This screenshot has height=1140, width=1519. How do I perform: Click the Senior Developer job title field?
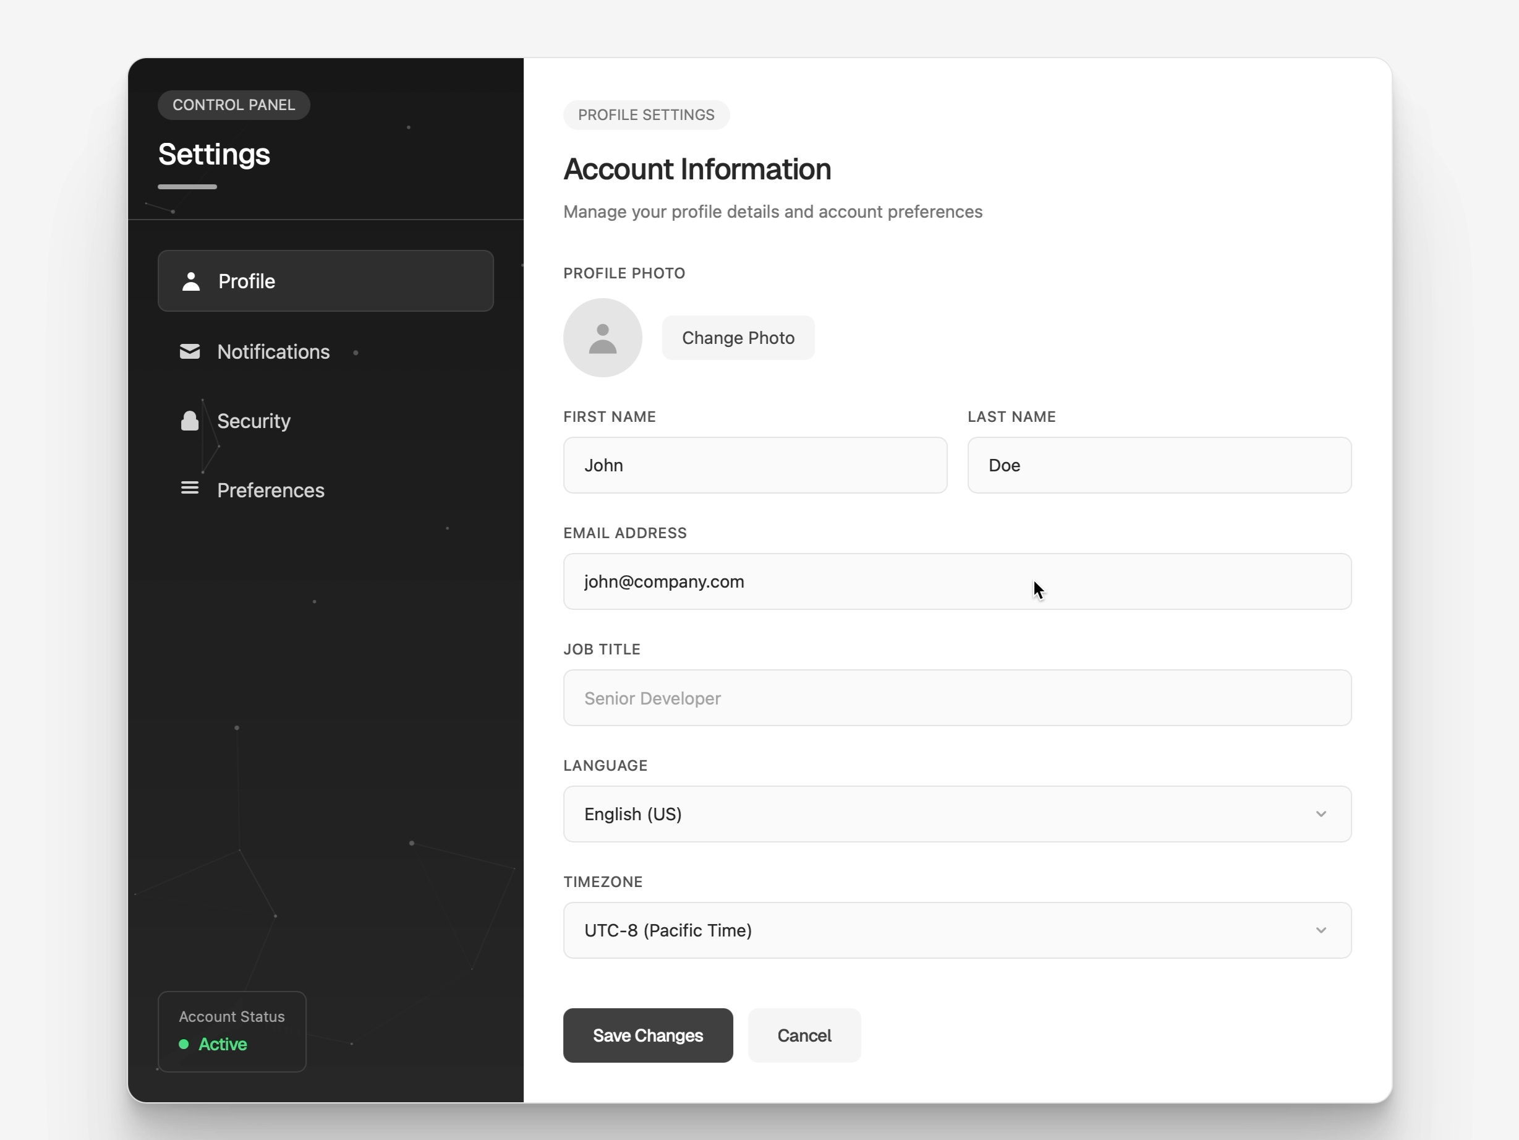coord(957,698)
